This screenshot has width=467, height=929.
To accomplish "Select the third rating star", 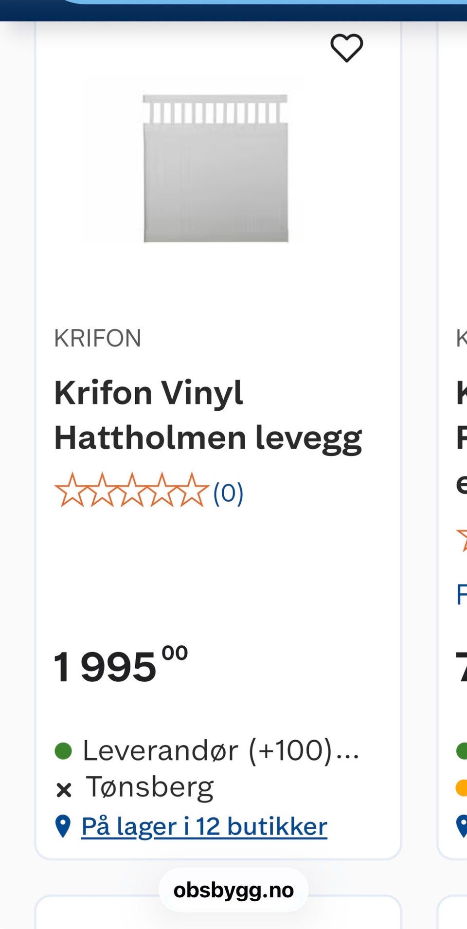I will tap(131, 491).
